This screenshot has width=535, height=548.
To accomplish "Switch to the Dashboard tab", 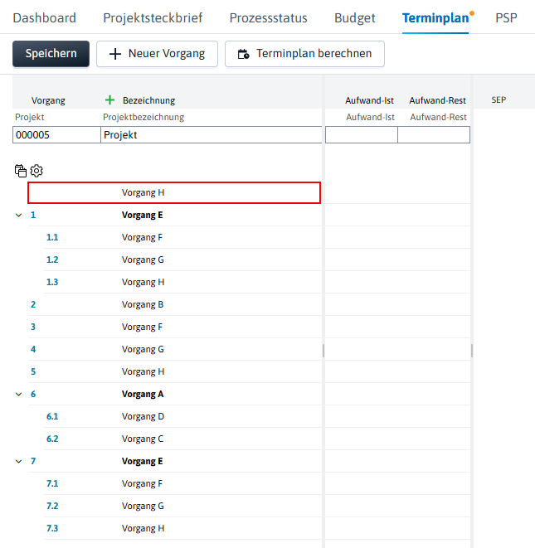I will click(x=45, y=17).
